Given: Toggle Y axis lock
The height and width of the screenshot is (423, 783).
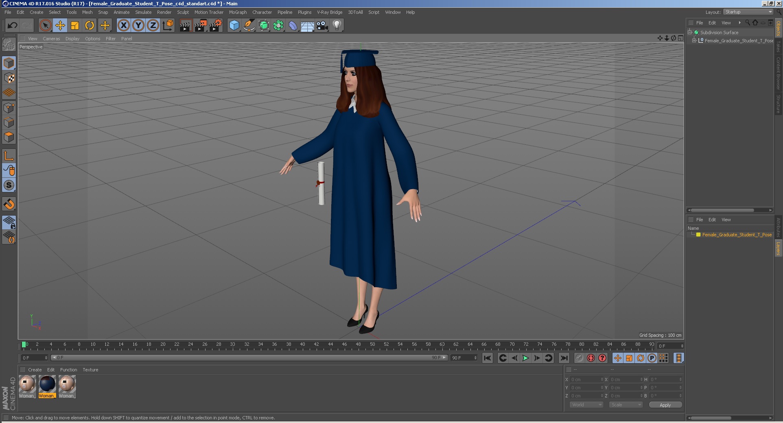Looking at the screenshot, I should (138, 26).
